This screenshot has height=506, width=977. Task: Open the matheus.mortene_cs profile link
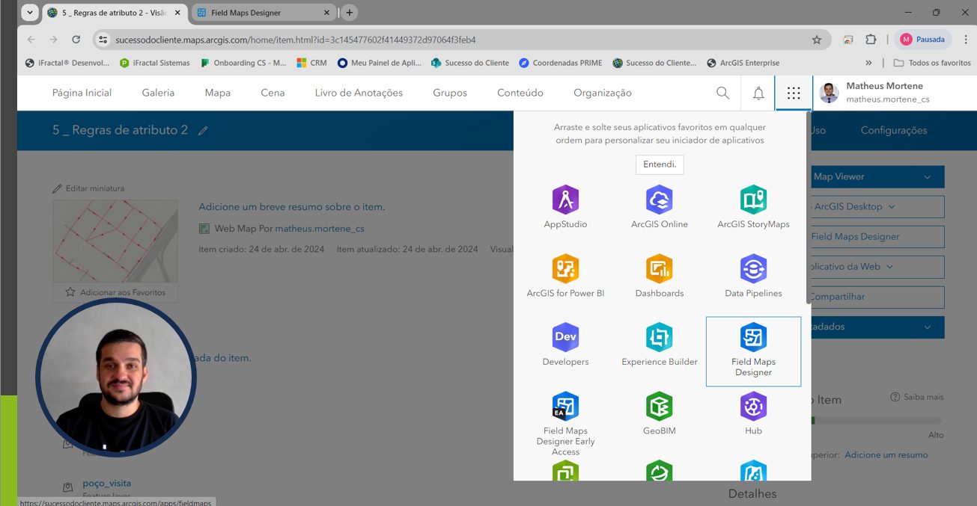click(x=320, y=228)
